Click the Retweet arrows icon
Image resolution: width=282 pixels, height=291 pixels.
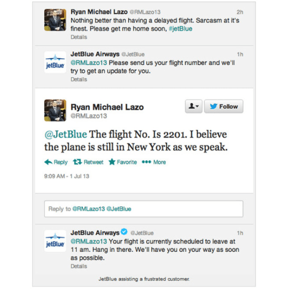coord(77,162)
